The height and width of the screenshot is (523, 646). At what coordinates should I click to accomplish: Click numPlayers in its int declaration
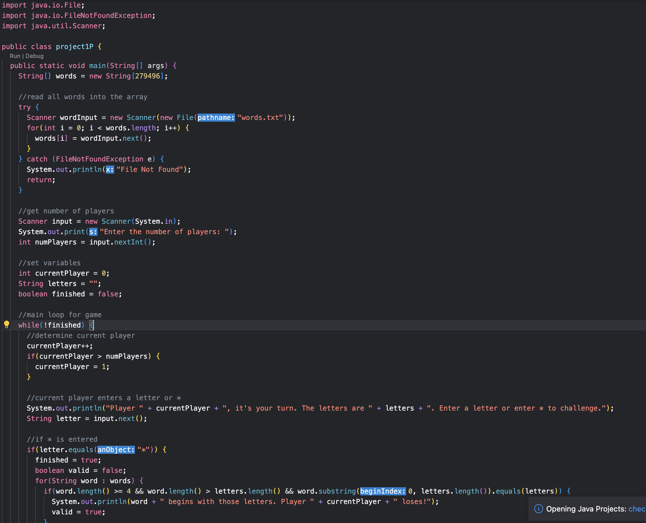[56, 242]
